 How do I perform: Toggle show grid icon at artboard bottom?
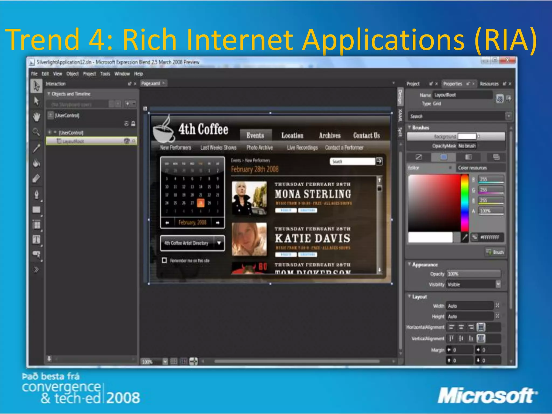click(x=174, y=361)
